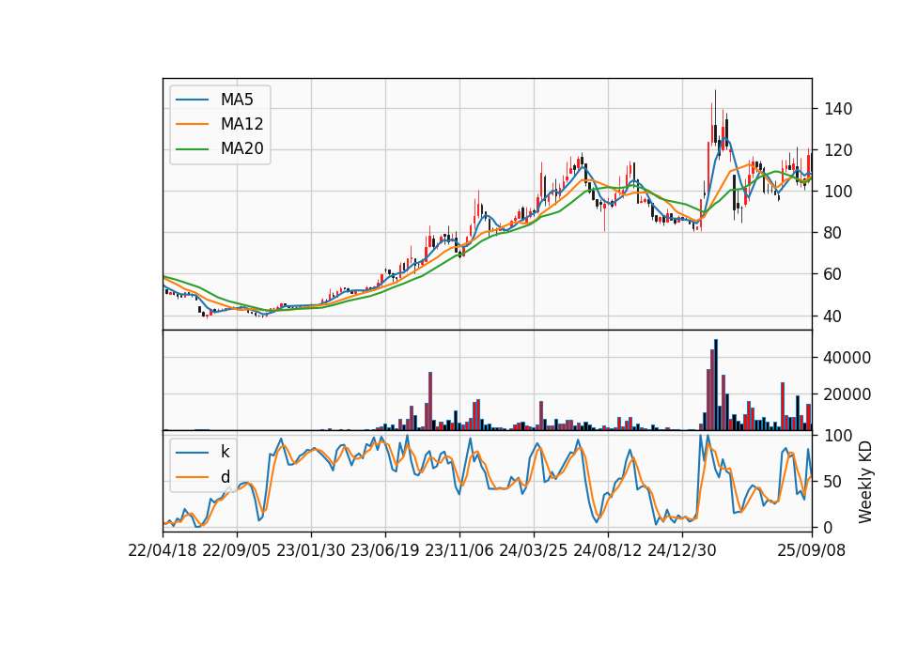This screenshot has width=902, height=648.
Task: Click the 50 tick on KD axis
Action: click(x=833, y=482)
